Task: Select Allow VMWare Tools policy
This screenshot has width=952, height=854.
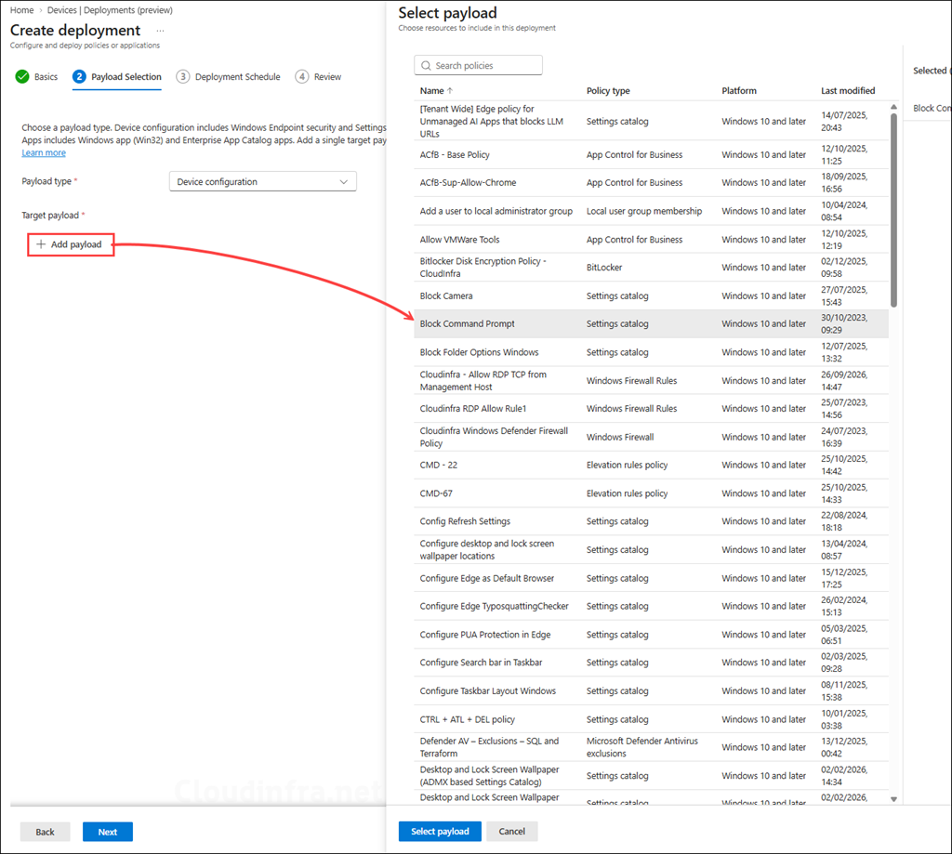Action: point(651,240)
